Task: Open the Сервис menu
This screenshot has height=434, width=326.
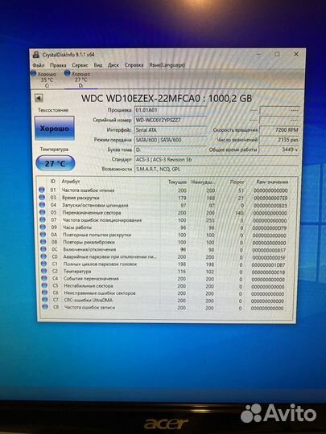Action: pos(80,65)
